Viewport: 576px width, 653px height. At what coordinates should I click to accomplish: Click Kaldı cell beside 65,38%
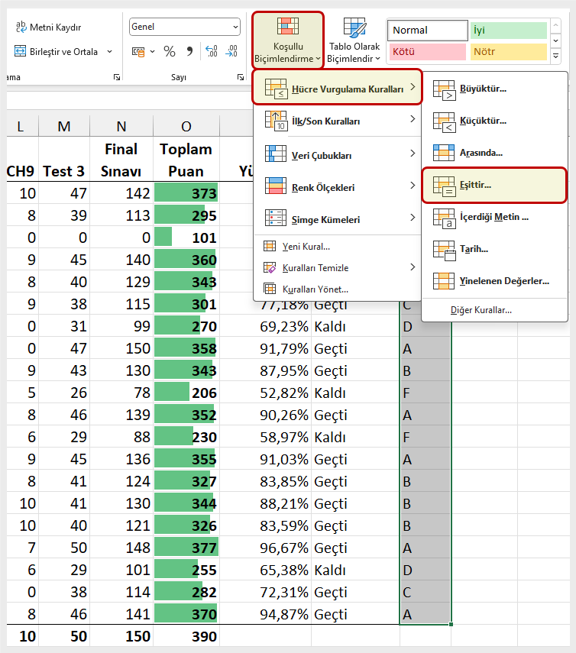coord(355,570)
